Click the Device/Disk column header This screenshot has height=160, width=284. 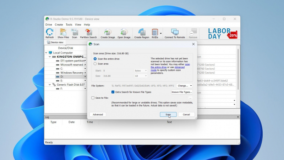(x=66, y=48)
